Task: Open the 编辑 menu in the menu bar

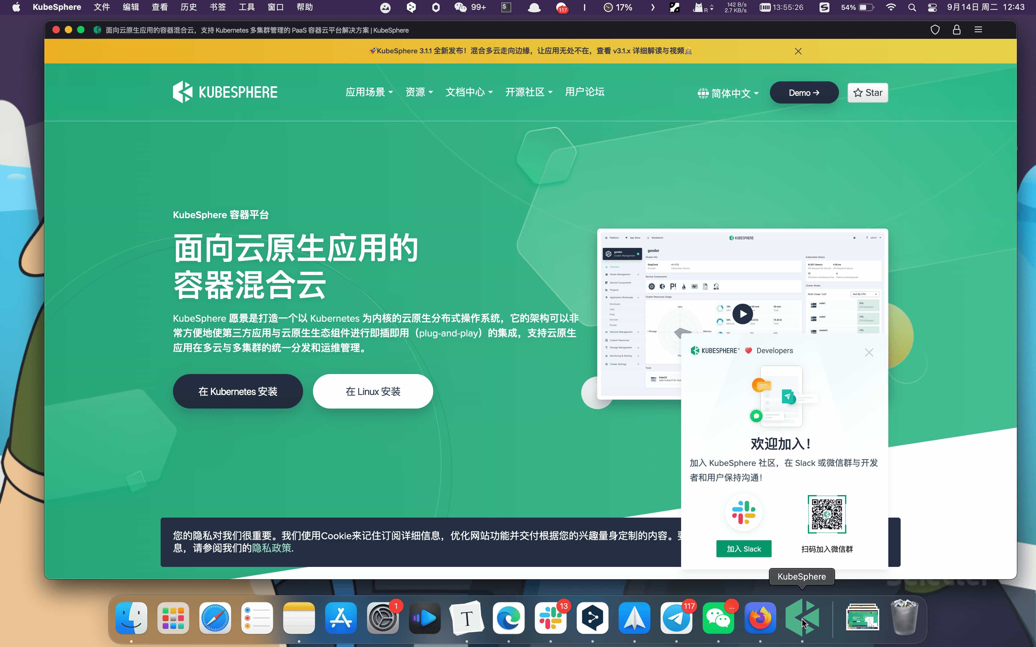Action: [x=130, y=7]
